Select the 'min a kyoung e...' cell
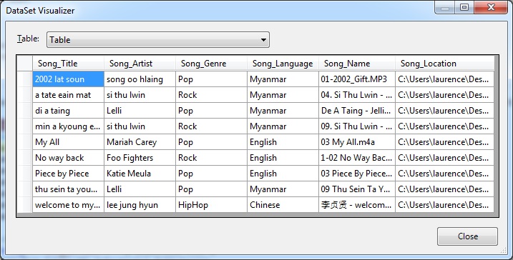Viewport: 513px width, 260px height. coord(68,126)
